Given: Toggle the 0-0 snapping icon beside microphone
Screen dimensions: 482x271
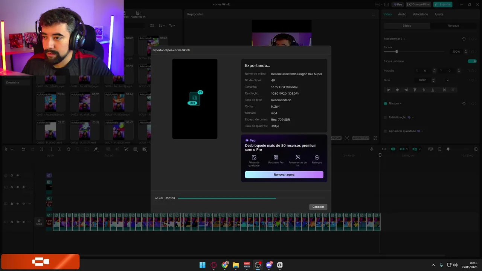Looking at the screenshot, I should click(384, 149).
